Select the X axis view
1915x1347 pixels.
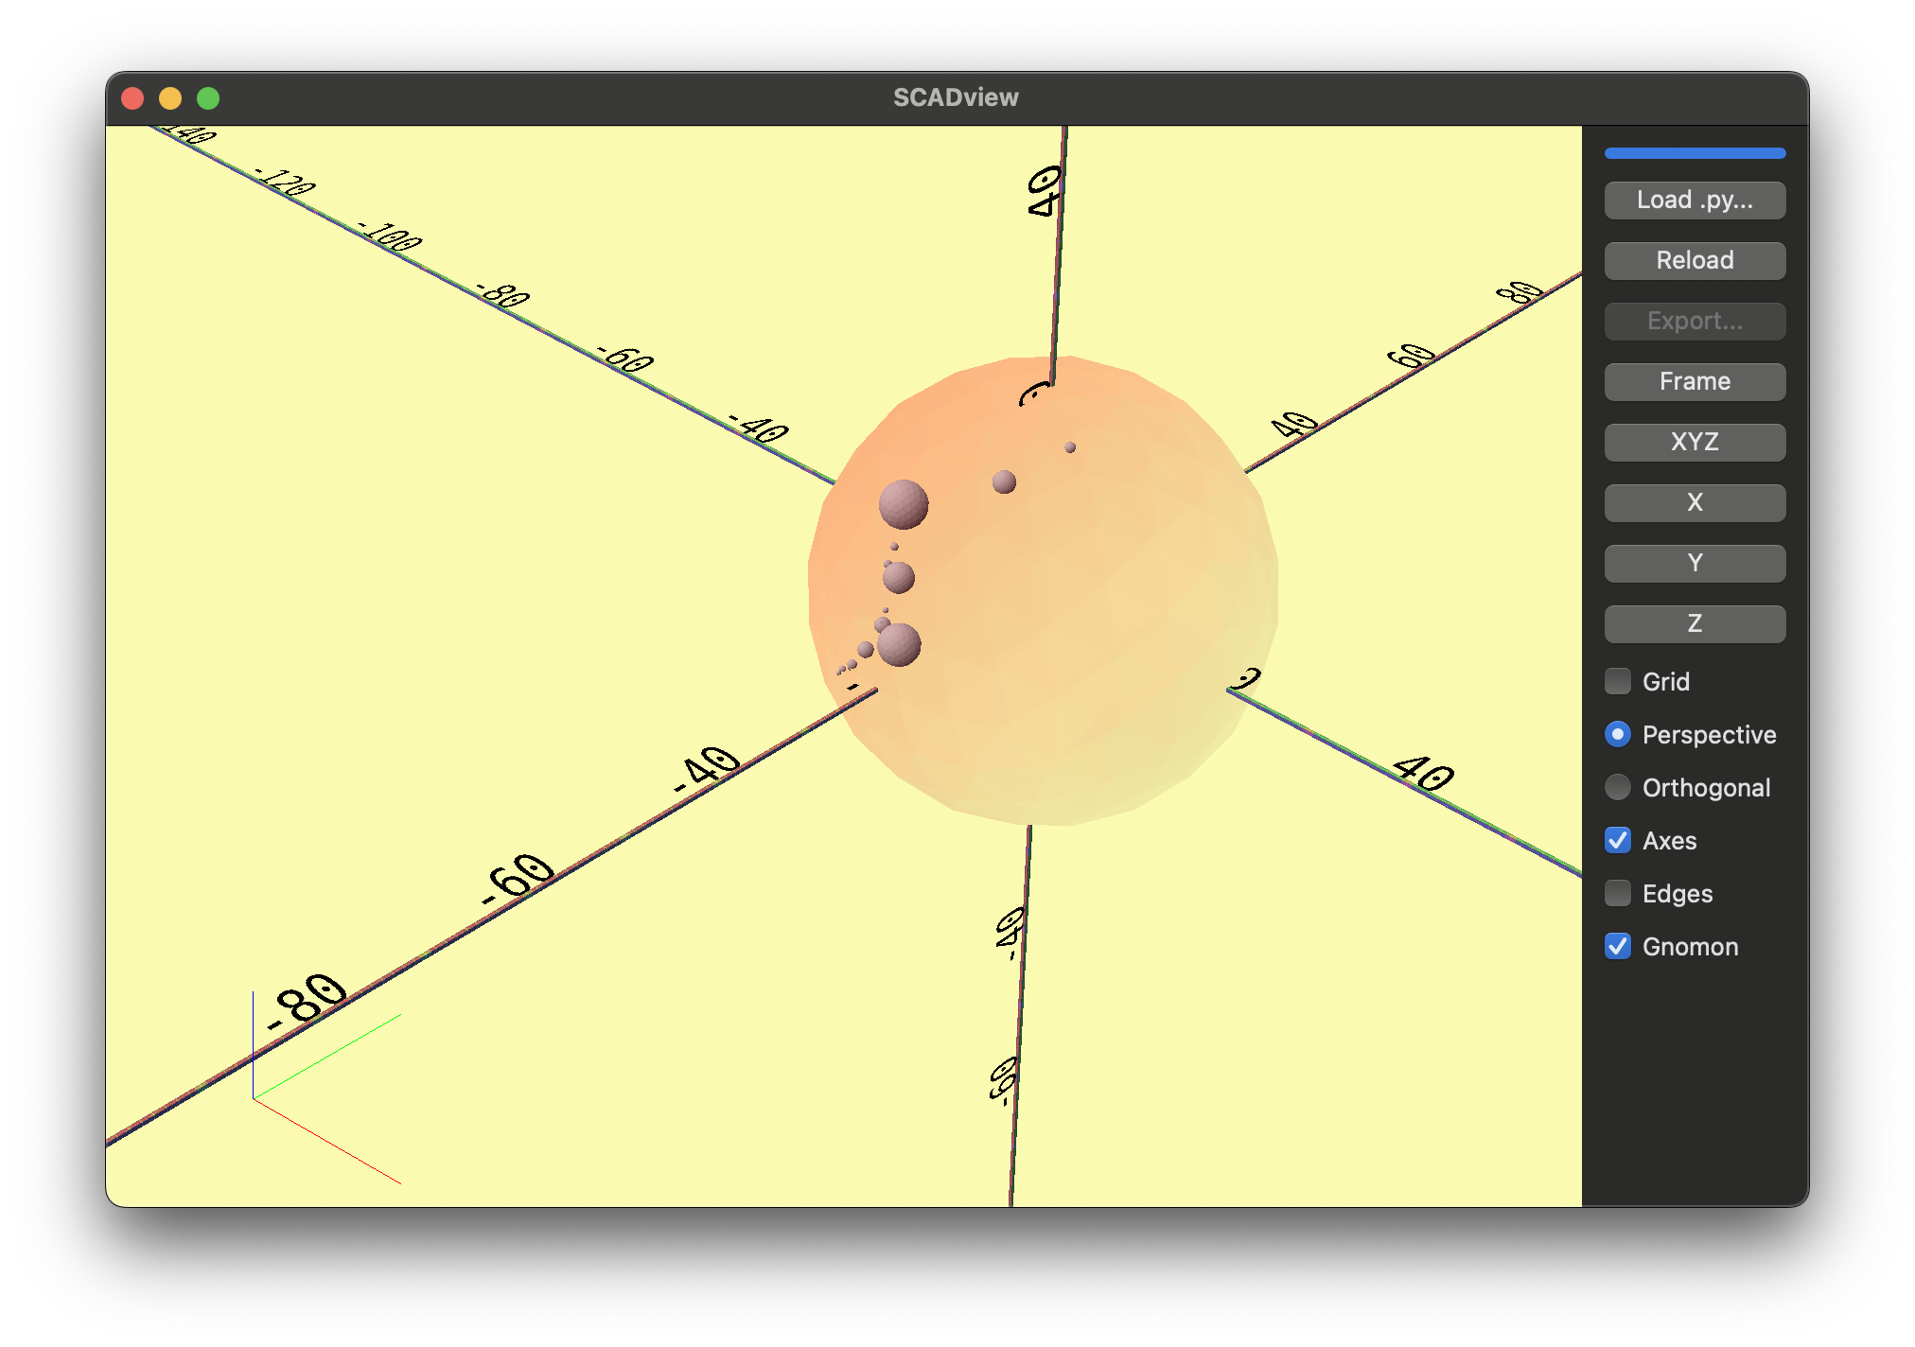click(x=1694, y=502)
